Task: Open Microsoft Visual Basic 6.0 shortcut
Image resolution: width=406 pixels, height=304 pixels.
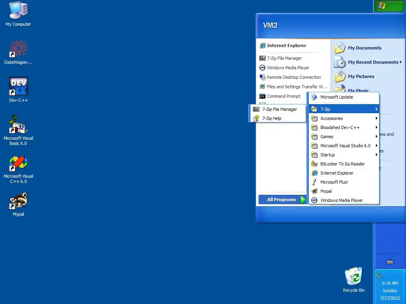Action: pyautogui.click(x=18, y=131)
